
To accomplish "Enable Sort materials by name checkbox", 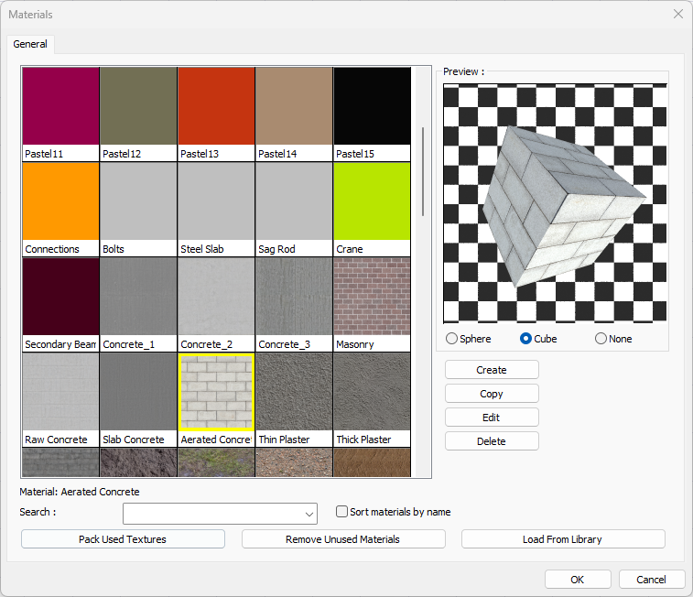I will tap(342, 512).
